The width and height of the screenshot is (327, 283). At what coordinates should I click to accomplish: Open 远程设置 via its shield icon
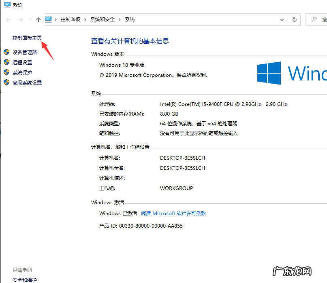tap(6, 62)
